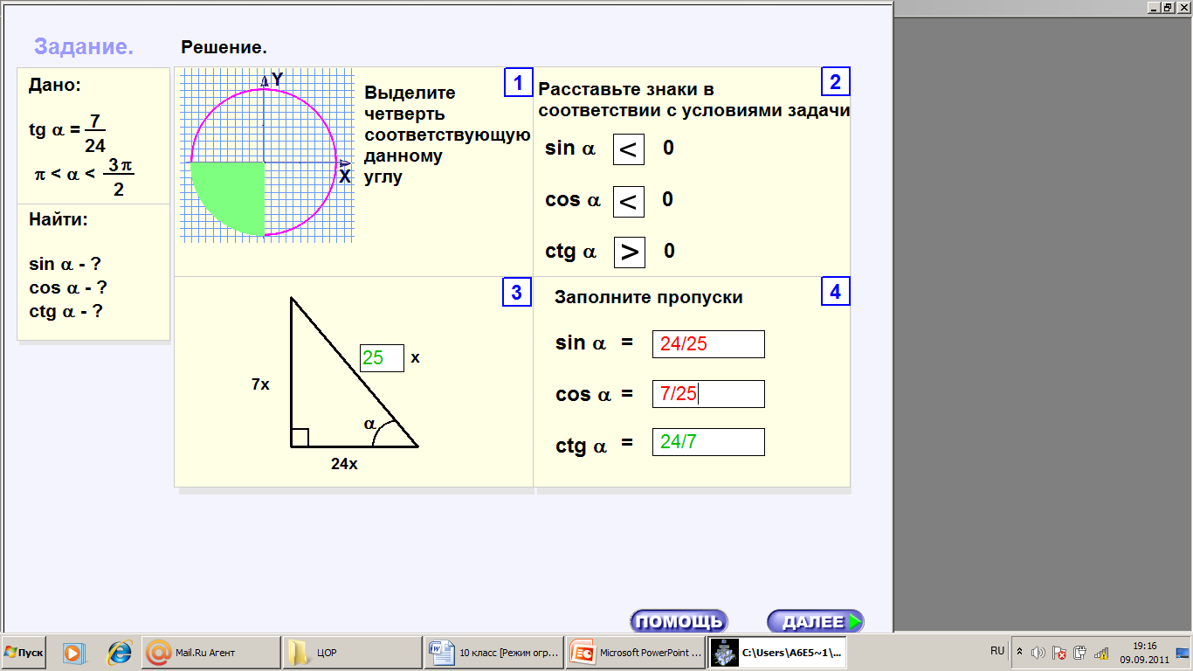1193x671 pixels.
Task: Toggle the sign box next to ctg α
Action: pyautogui.click(x=629, y=252)
